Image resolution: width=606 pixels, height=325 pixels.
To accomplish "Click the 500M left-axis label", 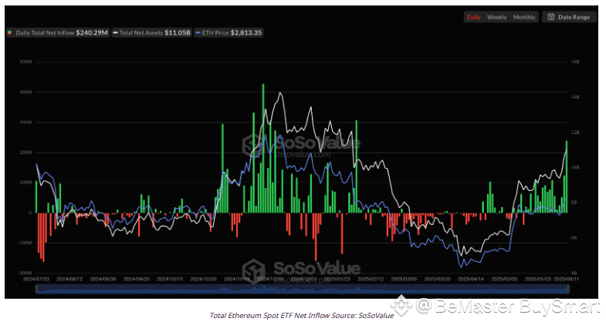I will [25, 62].
